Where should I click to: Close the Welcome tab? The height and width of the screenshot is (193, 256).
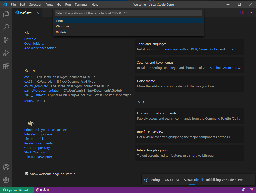(x=38, y=13)
